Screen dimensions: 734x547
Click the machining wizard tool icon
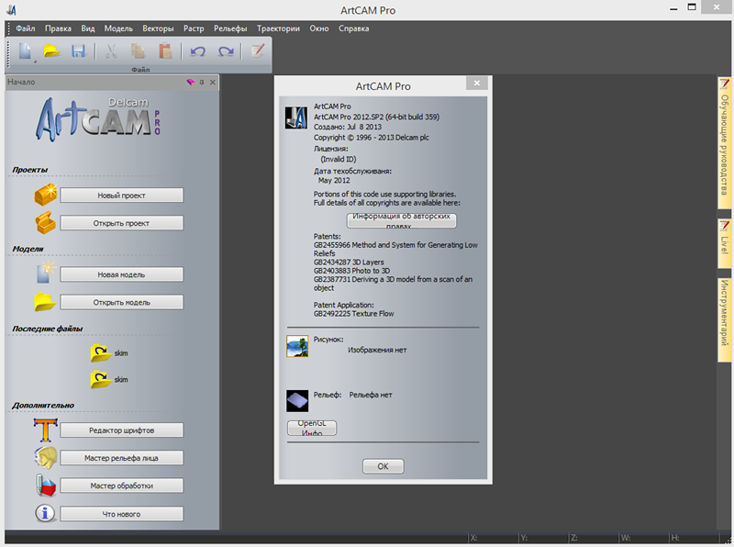[x=45, y=486]
